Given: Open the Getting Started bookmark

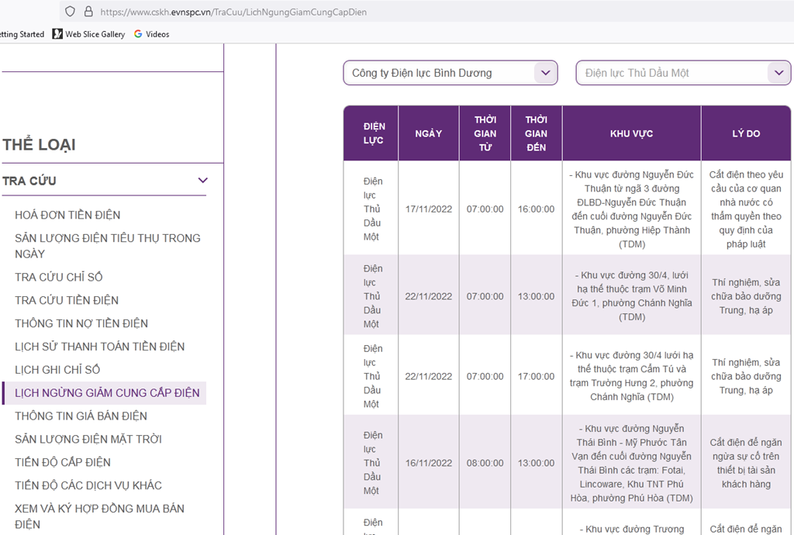Looking at the screenshot, I should coord(22,34).
